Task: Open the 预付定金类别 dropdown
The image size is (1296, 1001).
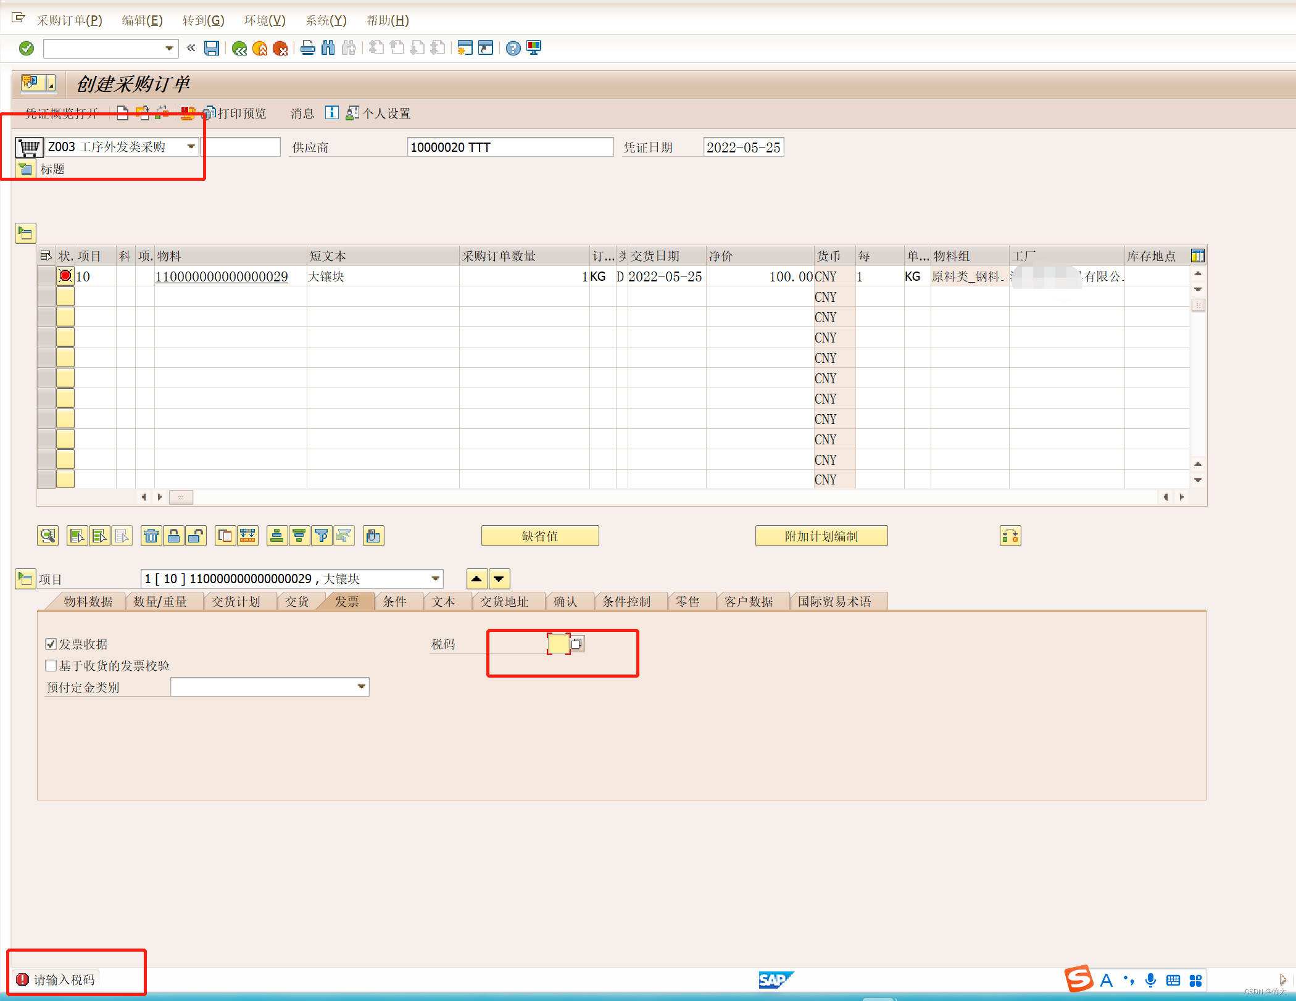Action: [x=361, y=686]
